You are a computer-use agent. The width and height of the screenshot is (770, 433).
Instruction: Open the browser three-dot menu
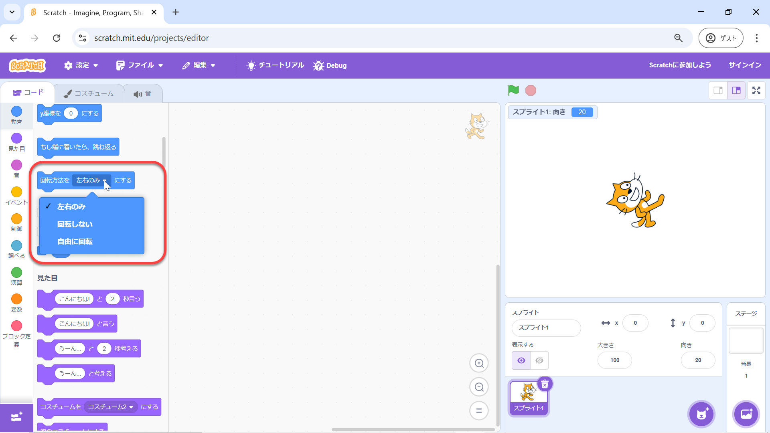[756, 38]
